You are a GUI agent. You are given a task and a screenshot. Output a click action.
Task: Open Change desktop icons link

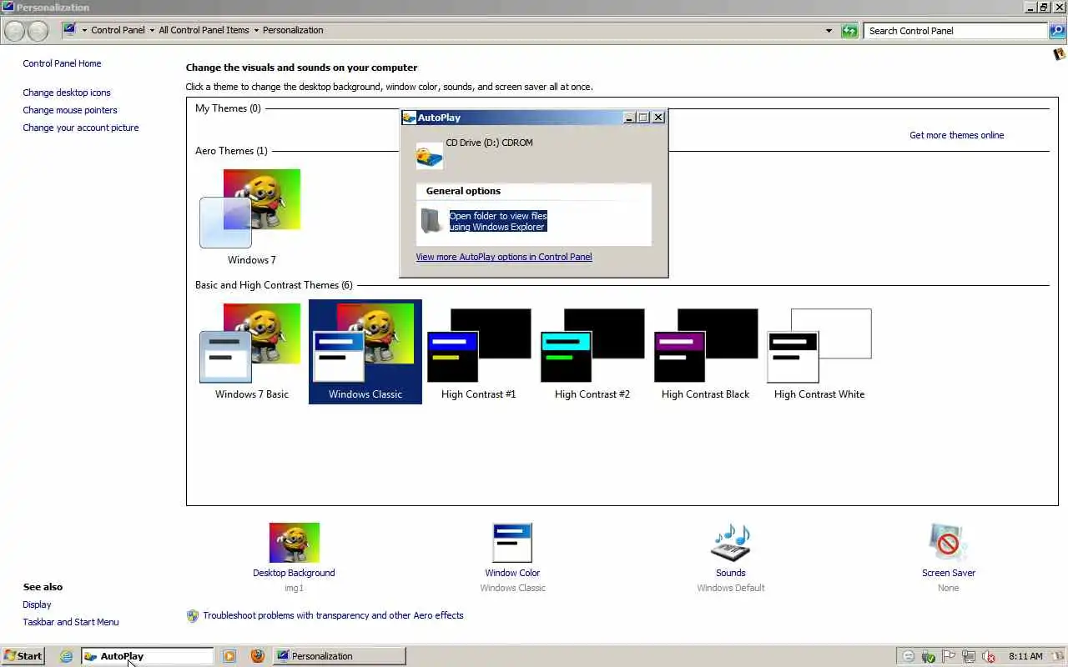click(67, 93)
